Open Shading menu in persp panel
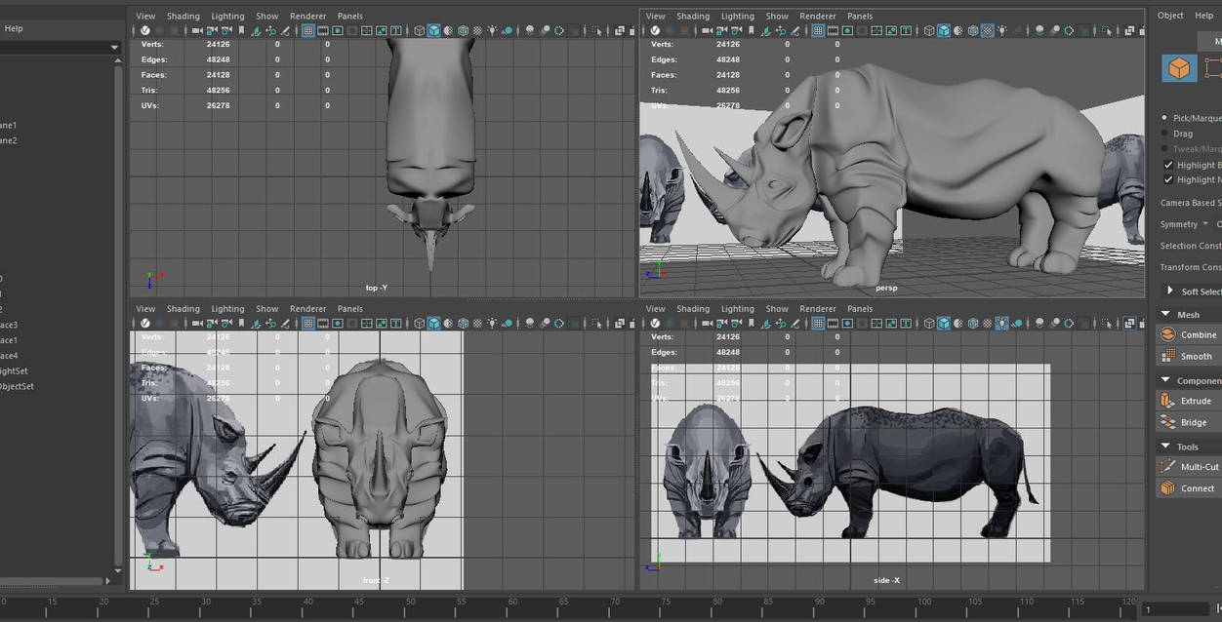Screen dimensions: 1222x622 (x=693, y=16)
